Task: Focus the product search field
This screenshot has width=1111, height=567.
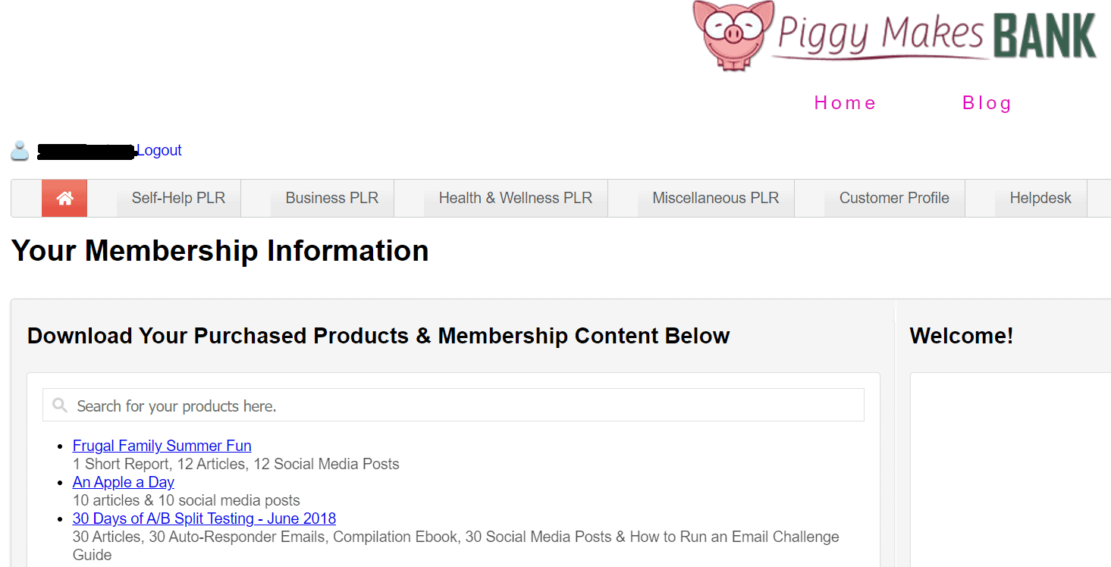Action: [455, 406]
